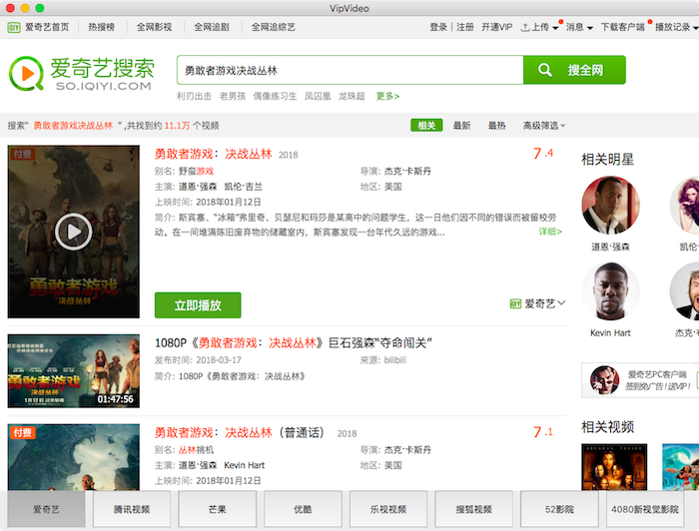Image resolution: width=699 pixels, height=531 pixels.
Task: Click the magnifier icon in search button
Action: [x=545, y=70]
